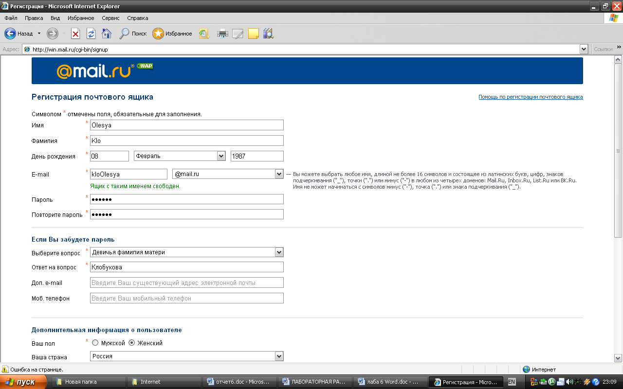Click the birth year field 1987
The height and width of the screenshot is (389, 623).
pos(257,156)
